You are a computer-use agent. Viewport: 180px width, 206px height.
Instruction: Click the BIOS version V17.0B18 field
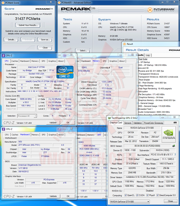45,168
